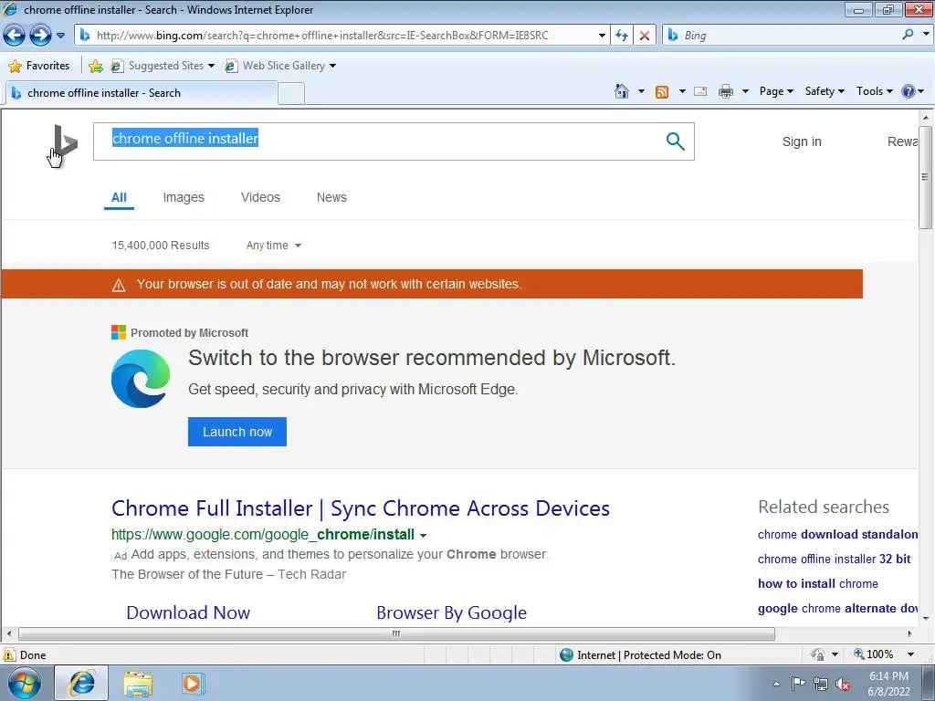Image resolution: width=935 pixels, height=701 pixels.
Task: Open recent pages dropdown beside Forward button
Action: pos(61,36)
